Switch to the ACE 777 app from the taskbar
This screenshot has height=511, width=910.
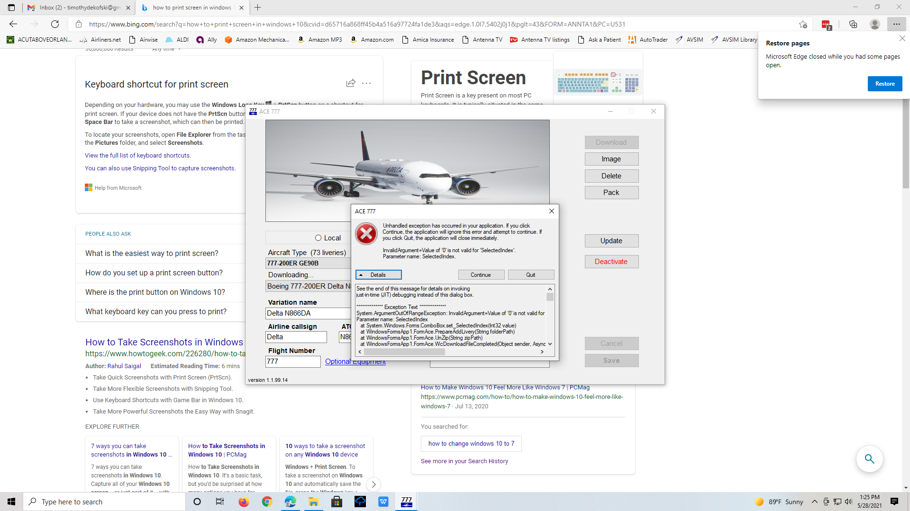pyautogui.click(x=406, y=502)
